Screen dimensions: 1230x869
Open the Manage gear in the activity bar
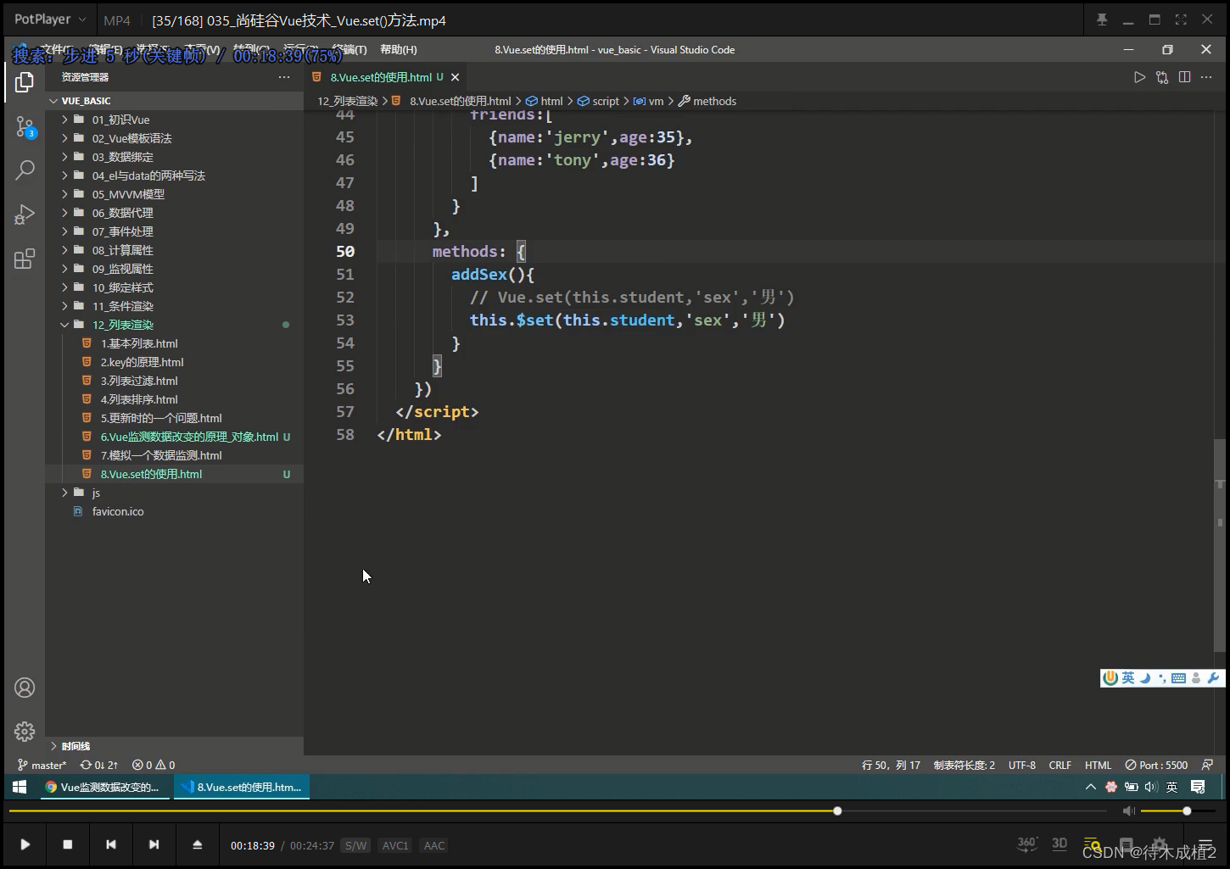25,731
